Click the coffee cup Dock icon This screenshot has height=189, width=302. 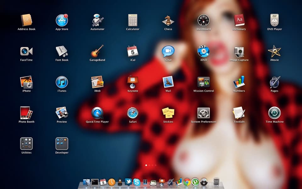(154, 182)
